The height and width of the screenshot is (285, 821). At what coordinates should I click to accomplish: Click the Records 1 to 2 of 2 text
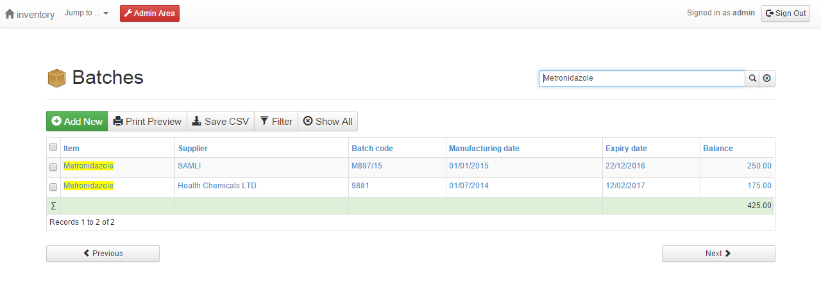82,222
